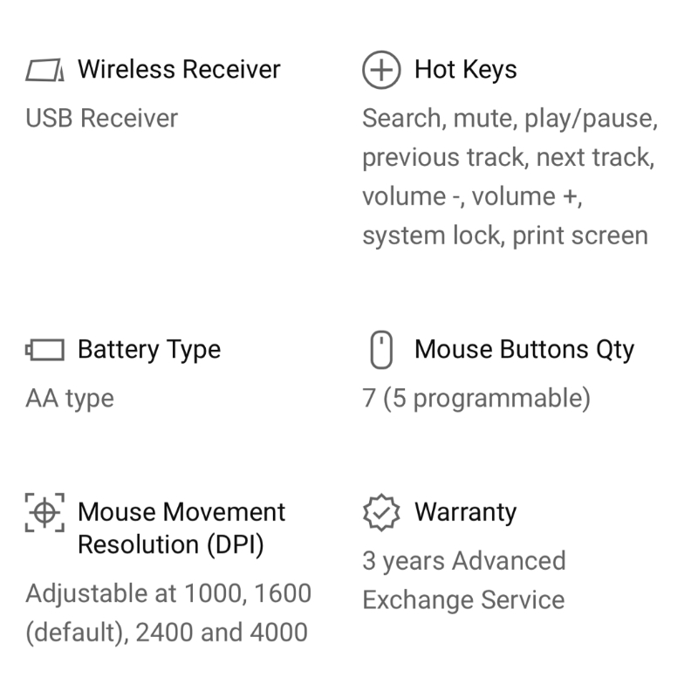Select the Mouse Buttons Qty heading
Viewport: 698px width, 698px height.
pos(524,350)
